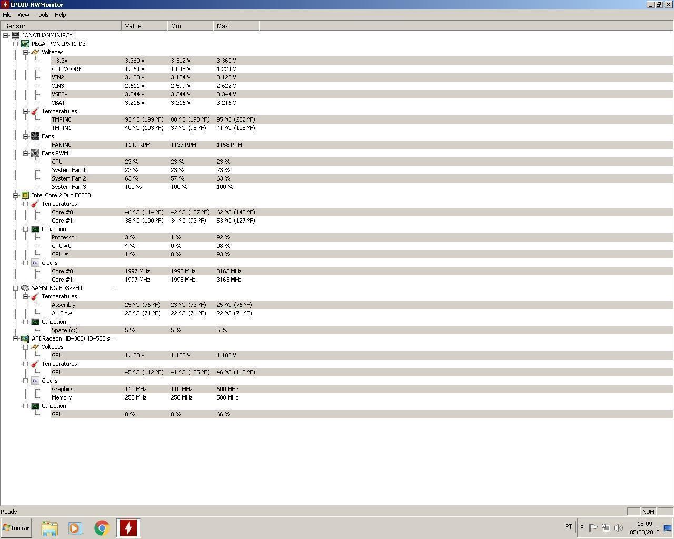
Task: Open the file explorer from the taskbar
Action: tap(49, 528)
